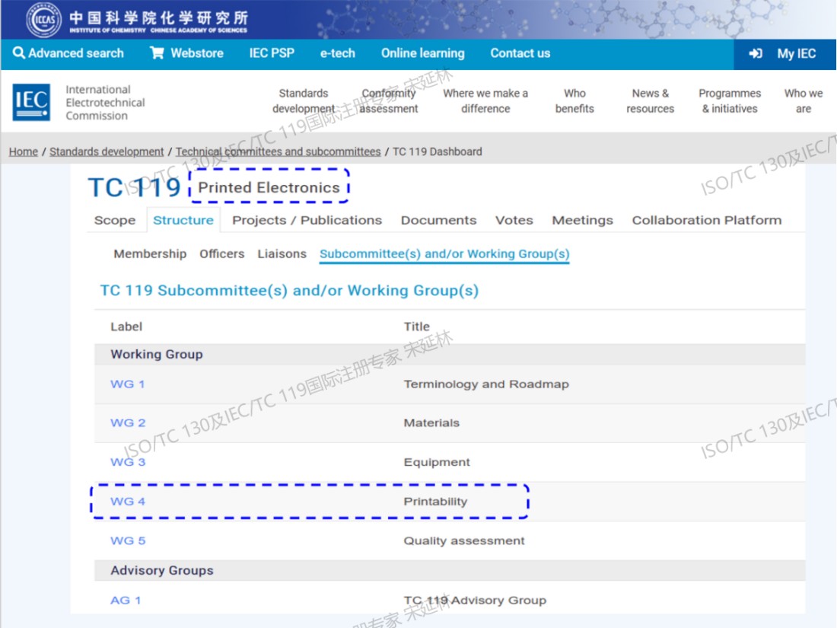Image resolution: width=837 pixels, height=628 pixels.
Task: Sign in via My IEC
Action: coord(784,53)
